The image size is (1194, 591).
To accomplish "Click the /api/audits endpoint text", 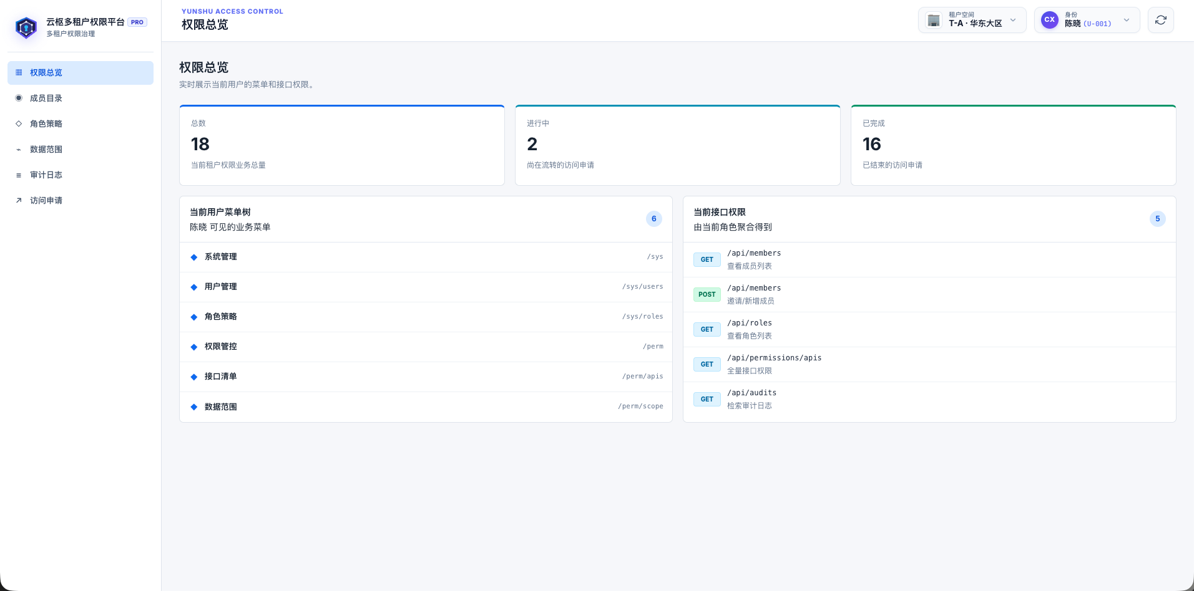I will pos(752,393).
